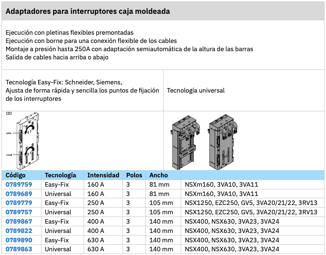Click the Tecnología universal section label
Image resolution: width=326 pixels, height=255 pixels.
tap(196, 90)
